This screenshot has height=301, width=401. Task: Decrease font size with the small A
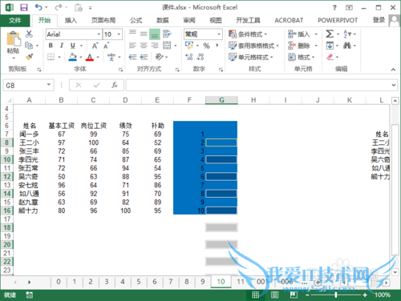[106, 46]
